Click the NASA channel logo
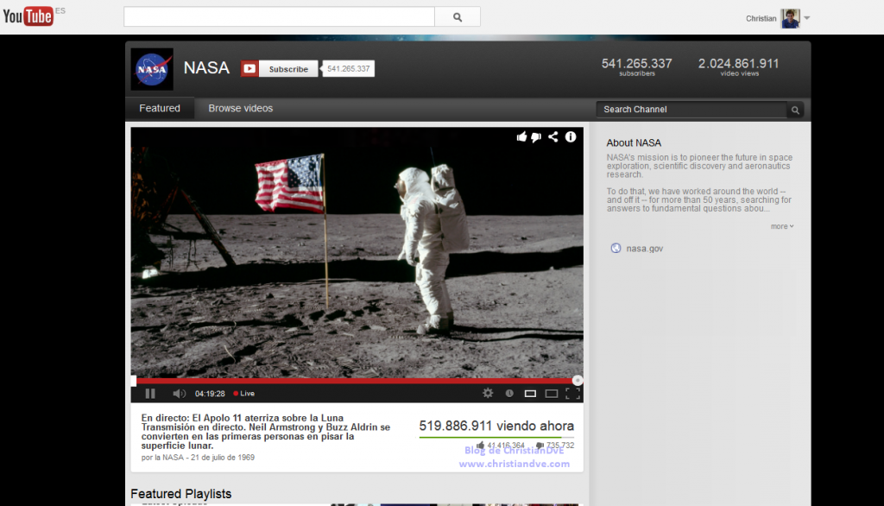Screen dimensions: 884x506 (x=152, y=69)
